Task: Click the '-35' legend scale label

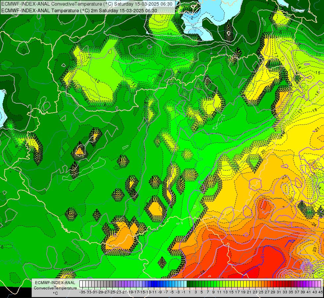Action: 82,292
